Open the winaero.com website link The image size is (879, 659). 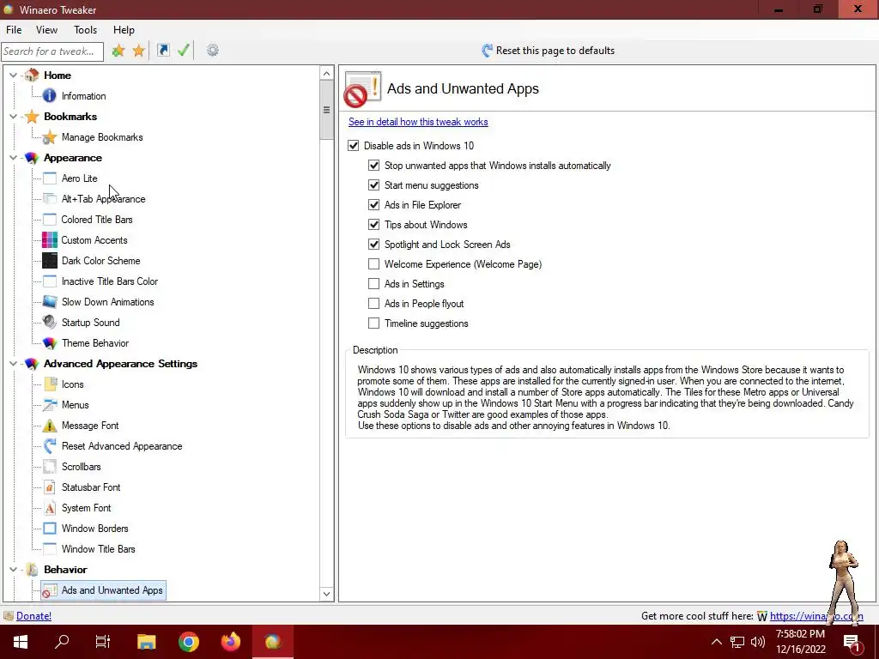(816, 616)
